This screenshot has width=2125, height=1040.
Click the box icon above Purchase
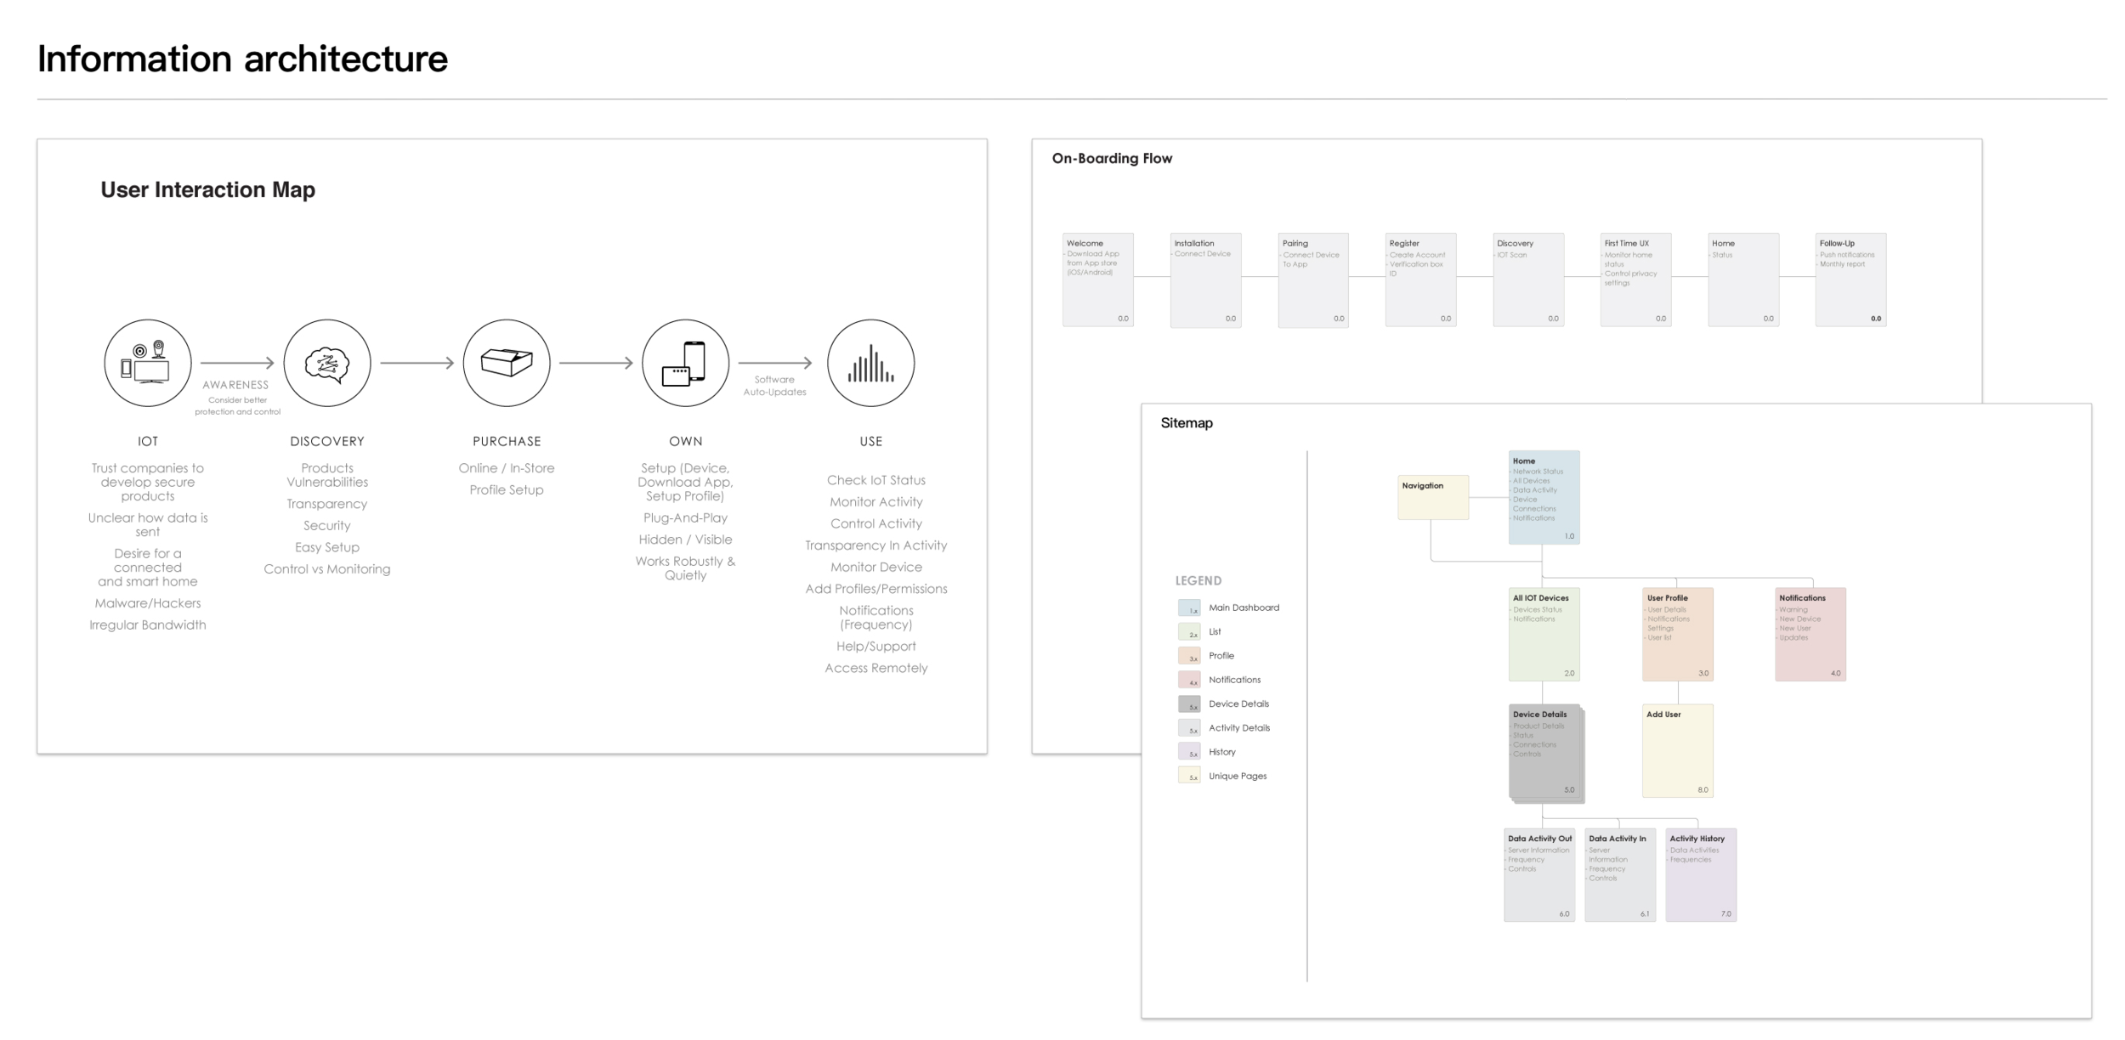point(507,363)
